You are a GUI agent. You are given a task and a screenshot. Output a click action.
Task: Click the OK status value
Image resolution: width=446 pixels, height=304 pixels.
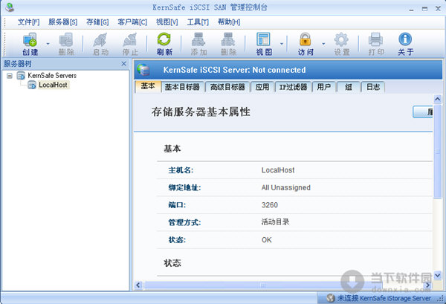[267, 240]
